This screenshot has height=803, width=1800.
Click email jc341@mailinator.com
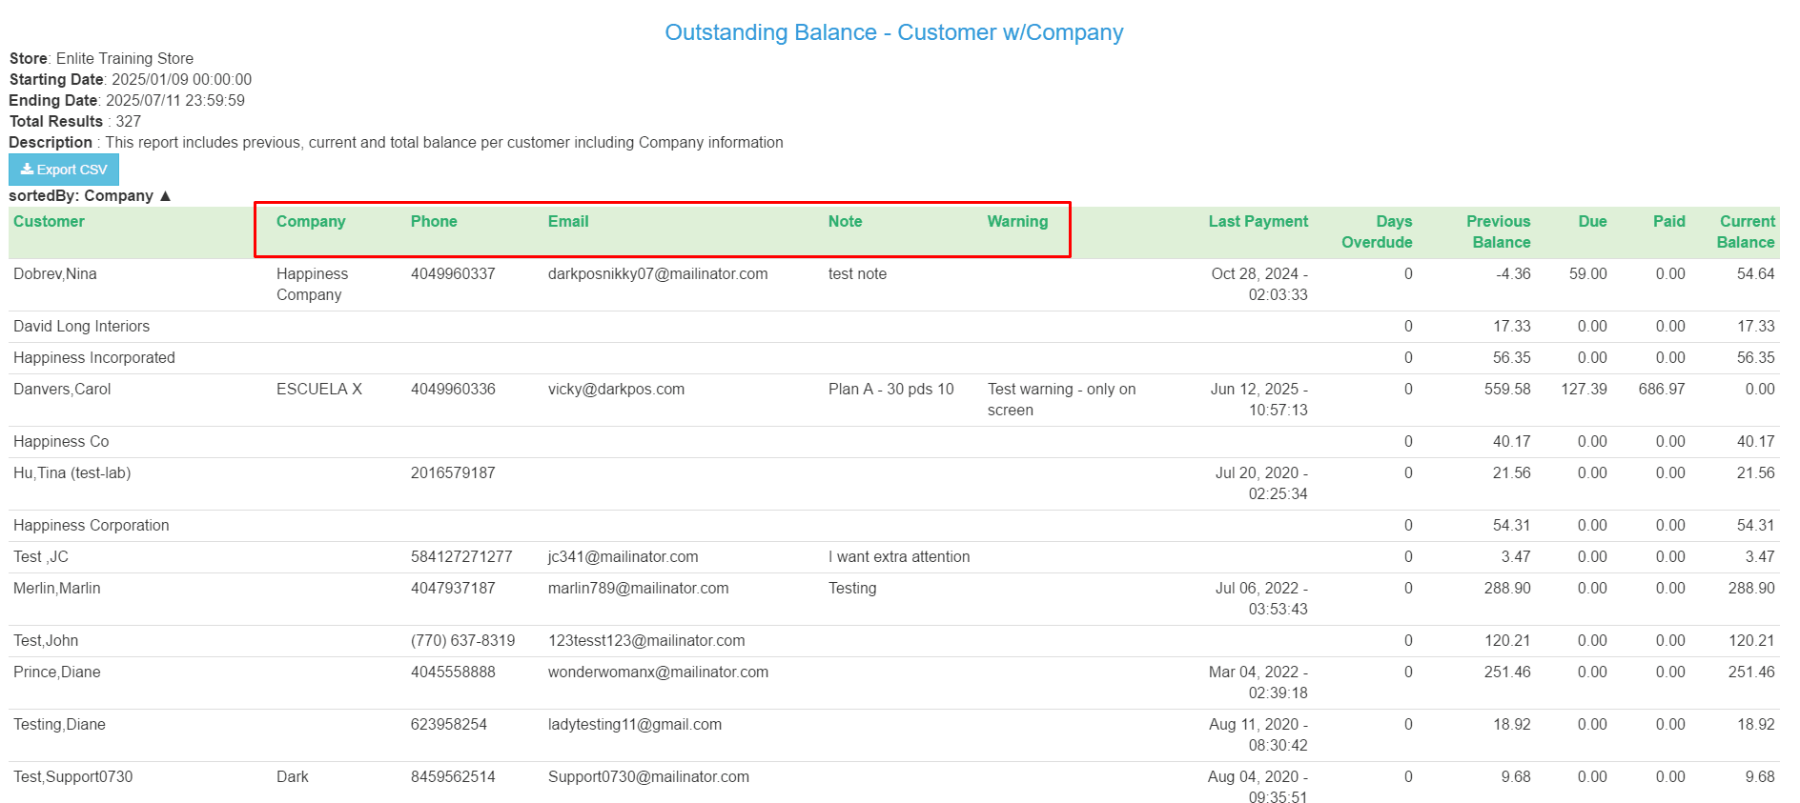click(624, 556)
